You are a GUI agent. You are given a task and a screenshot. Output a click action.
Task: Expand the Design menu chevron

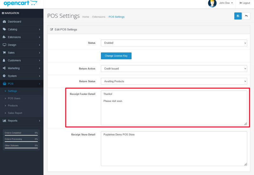coord(39,45)
